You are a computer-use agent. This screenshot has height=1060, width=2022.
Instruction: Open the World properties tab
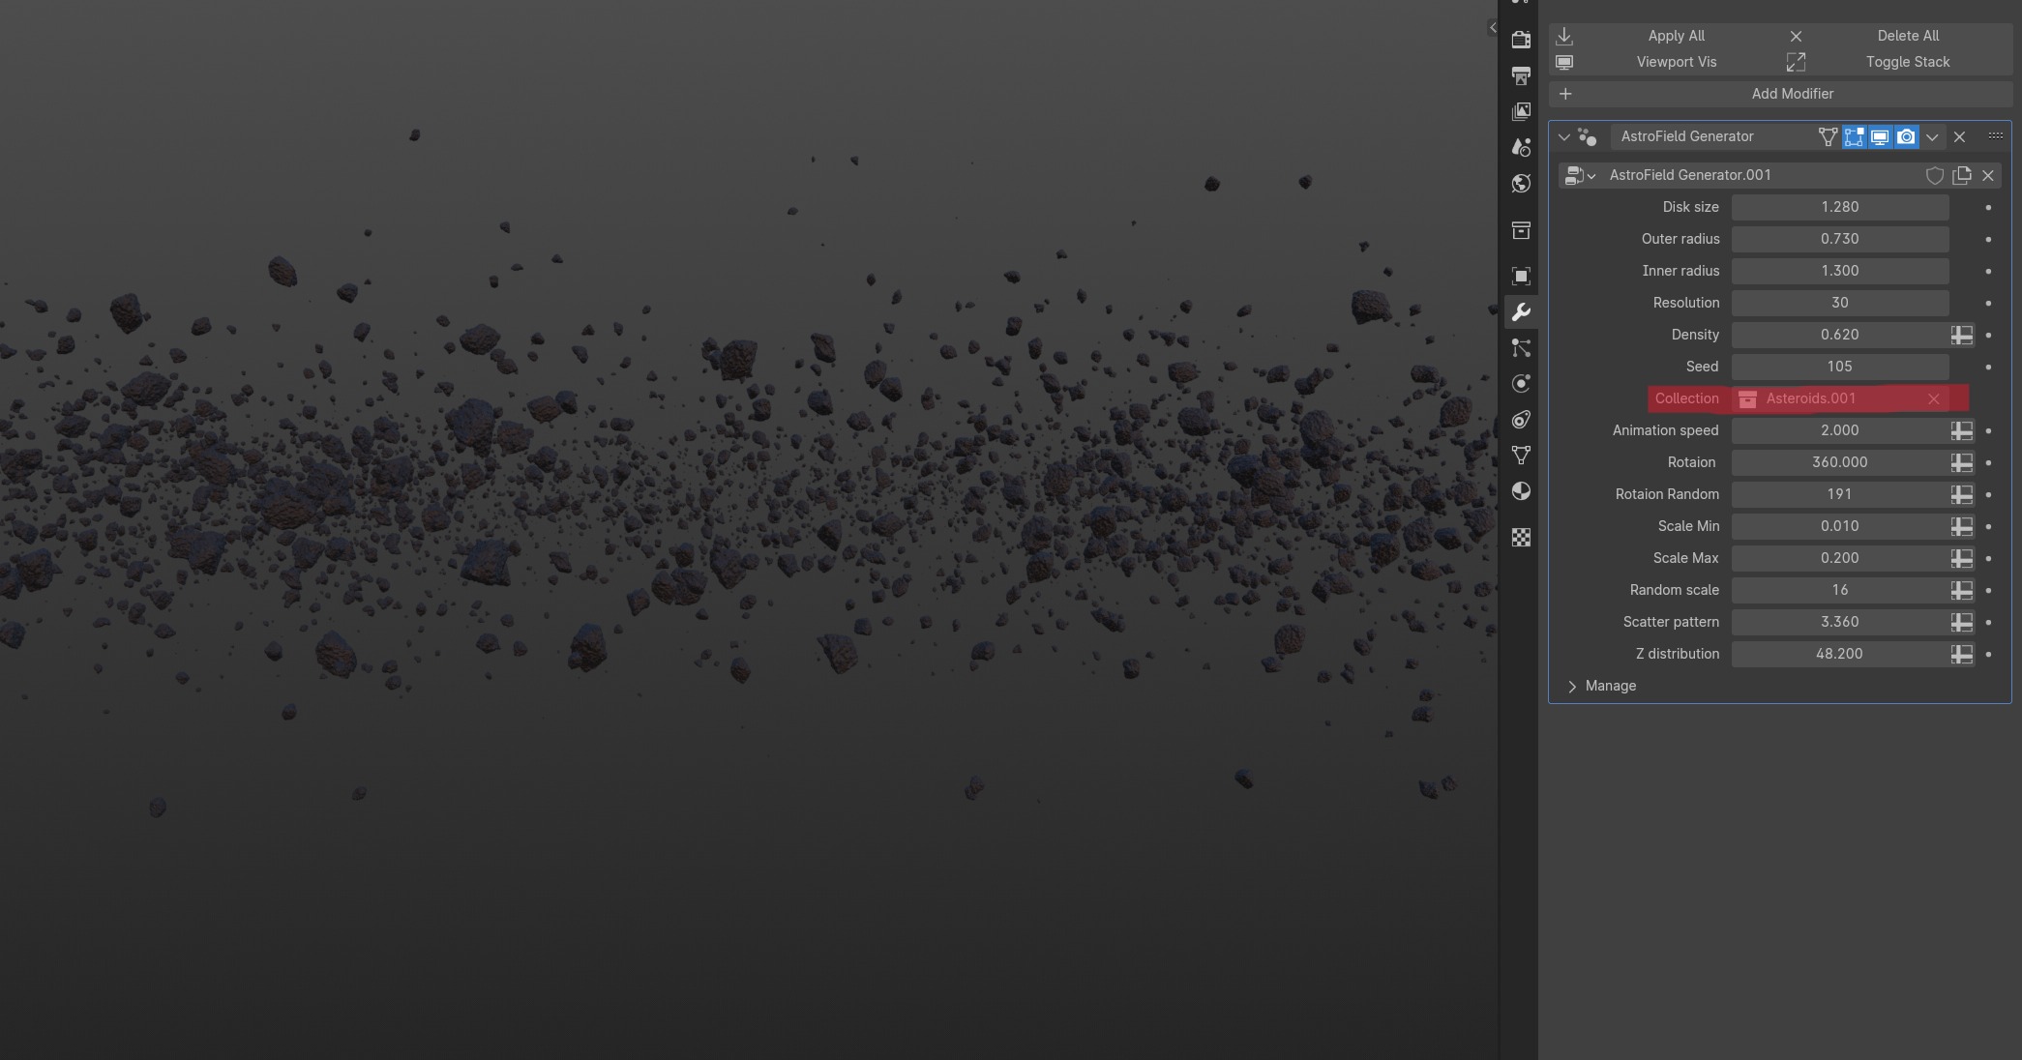1521,184
